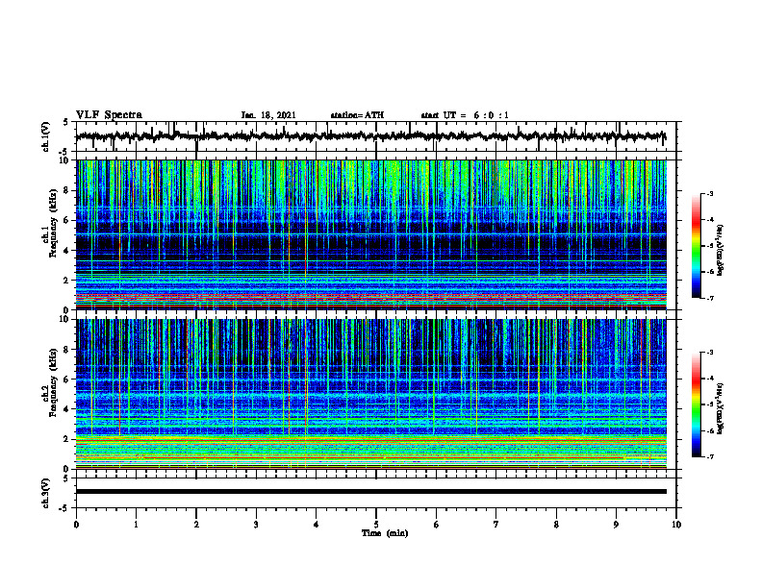Click the ch.1 spectrogram panel

tap(370, 234)
